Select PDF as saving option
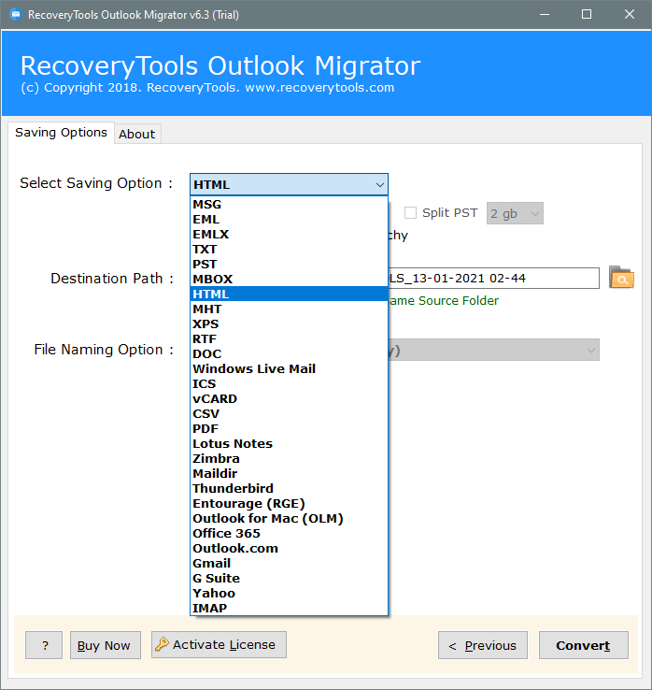The width and height of the screenshot is (652, 690). (x=289, y=428)
